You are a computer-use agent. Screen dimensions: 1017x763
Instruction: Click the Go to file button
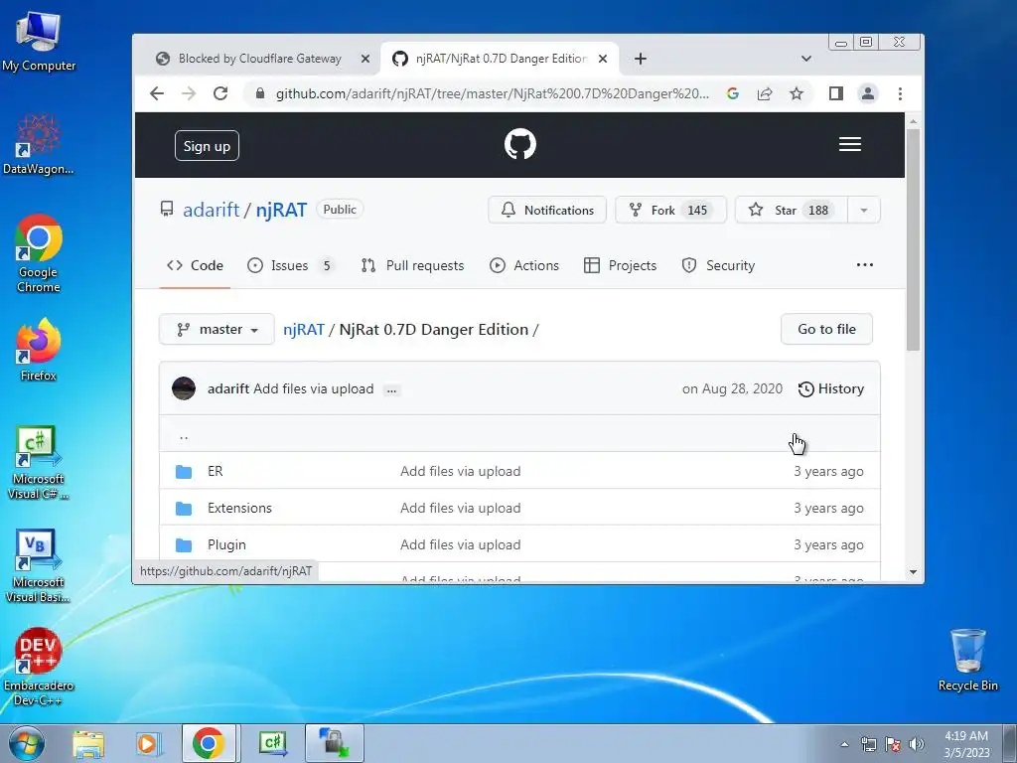[827, 330]
